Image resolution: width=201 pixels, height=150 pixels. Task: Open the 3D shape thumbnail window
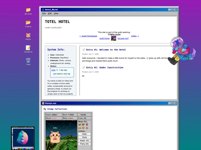coord(23,138)
